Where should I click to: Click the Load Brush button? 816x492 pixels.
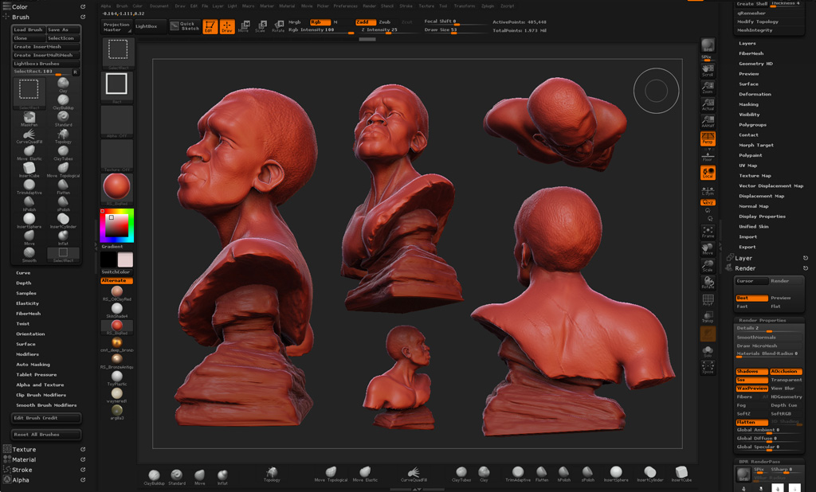[x=29, y=29]
